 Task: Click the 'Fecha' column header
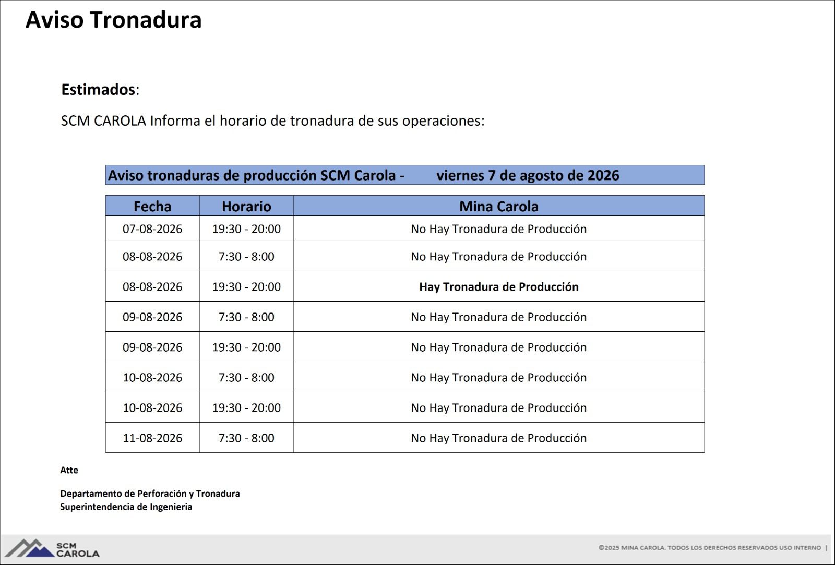coord(152,206)
